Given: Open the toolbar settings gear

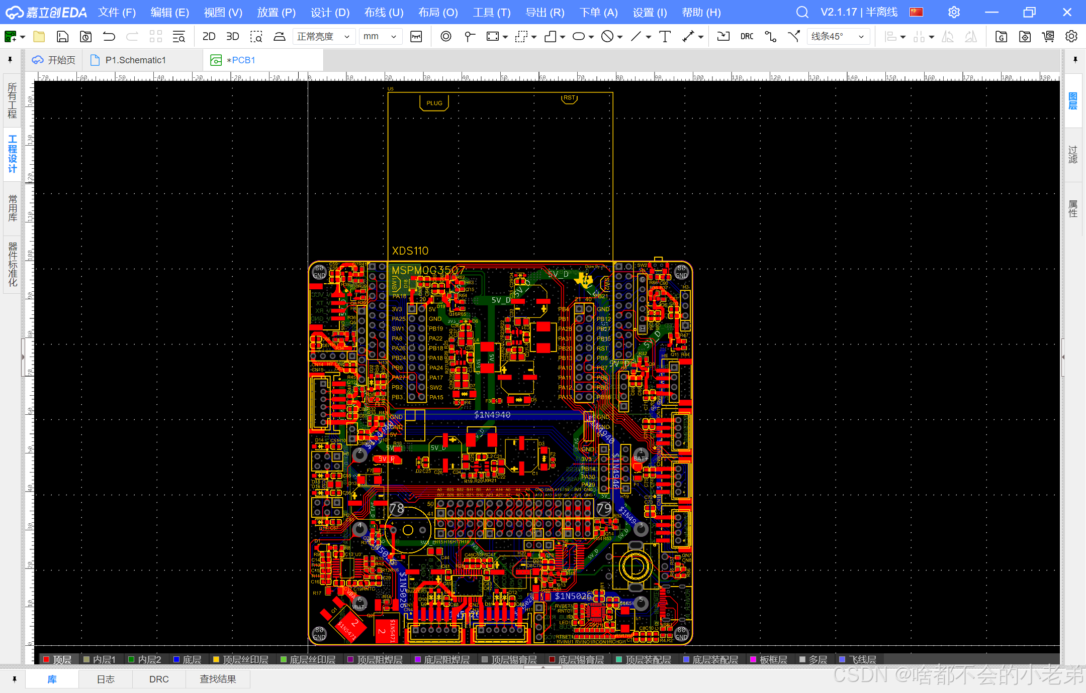Looking at the screenshot, I should click(1071, 37).
